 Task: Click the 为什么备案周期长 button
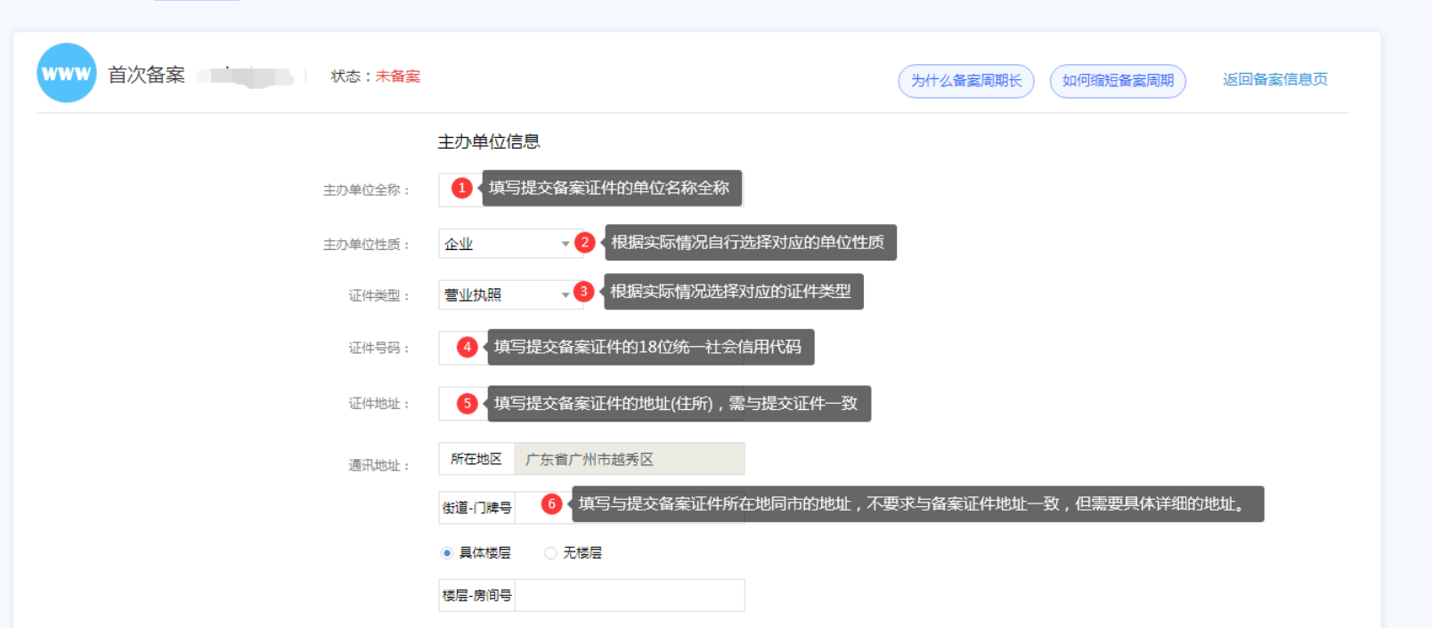pos(965,81)
